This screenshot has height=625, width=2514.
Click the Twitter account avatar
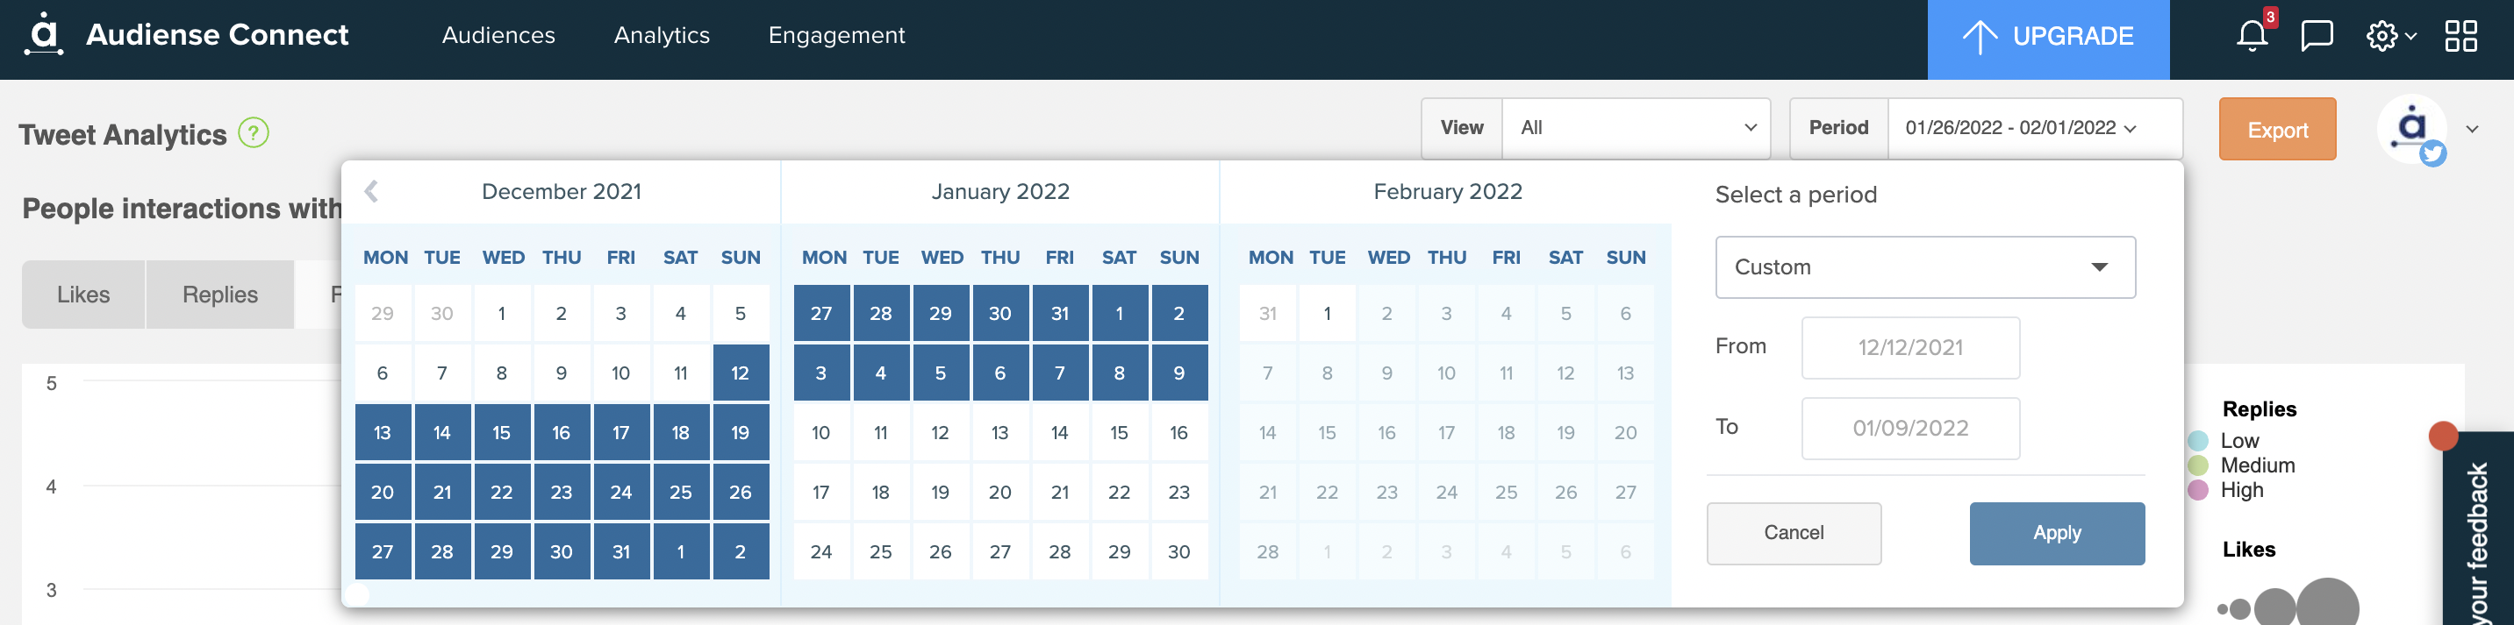pos(2411,129)
